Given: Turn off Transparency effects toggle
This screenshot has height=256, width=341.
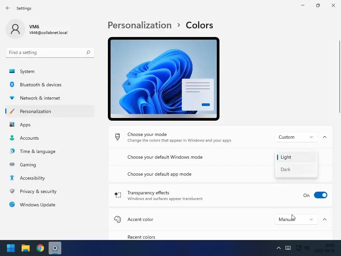Looking at the screenshot, I should (x=321, y=195).
